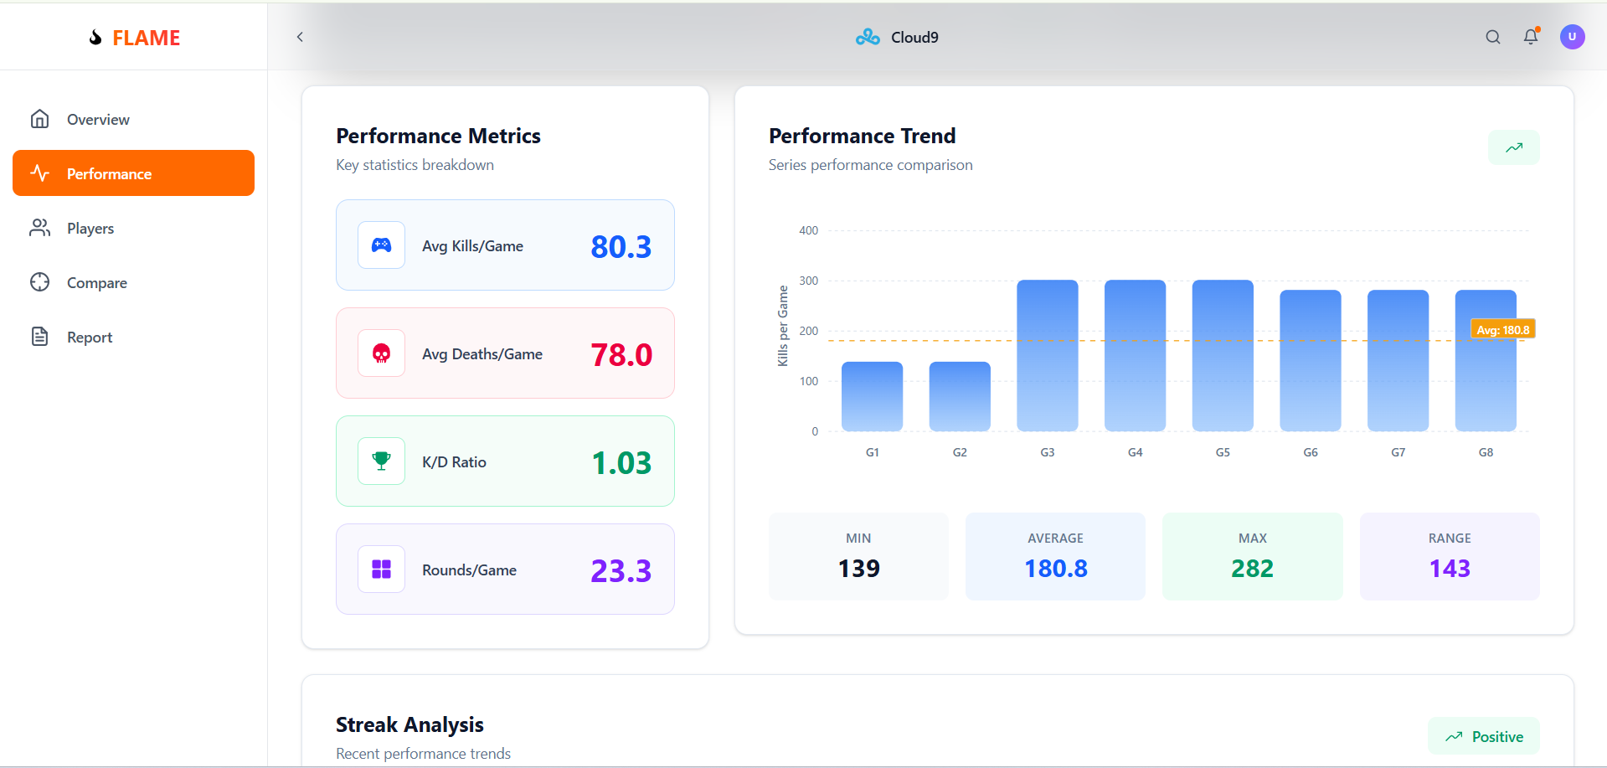This screenshot has height=768, width=1607.
Task: Open the Overview page
Action: (x=133, y=119)
